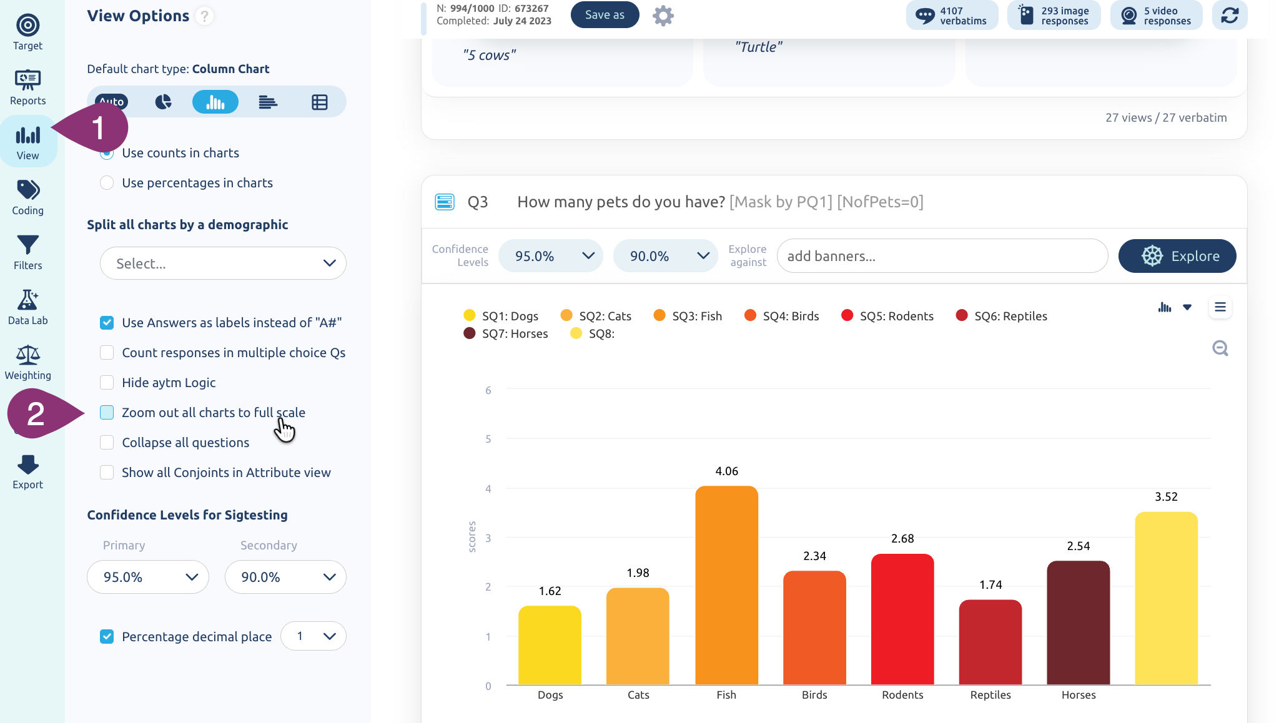Screen dimensions: 1284x723
Task: Select the column chart type icon
Action: (215, 102)
